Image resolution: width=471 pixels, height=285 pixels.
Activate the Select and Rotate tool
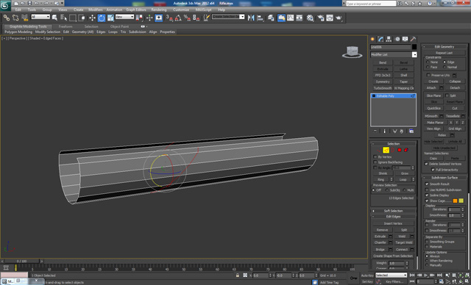(102, 18)
